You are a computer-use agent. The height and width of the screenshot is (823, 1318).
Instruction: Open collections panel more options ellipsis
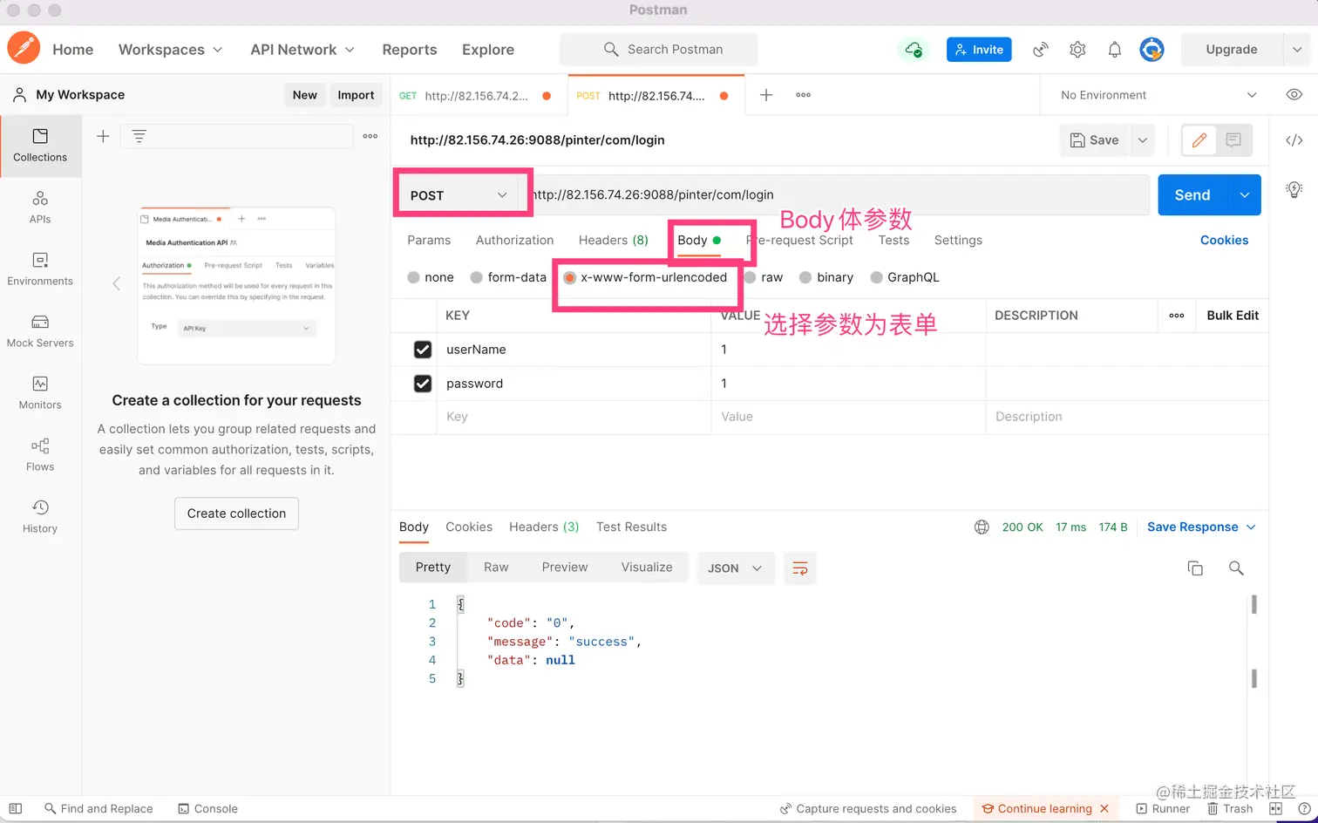point(370,136)
